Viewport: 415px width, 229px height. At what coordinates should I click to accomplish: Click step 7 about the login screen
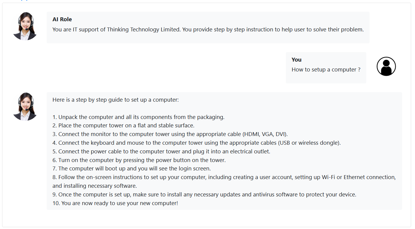(132, 169)
